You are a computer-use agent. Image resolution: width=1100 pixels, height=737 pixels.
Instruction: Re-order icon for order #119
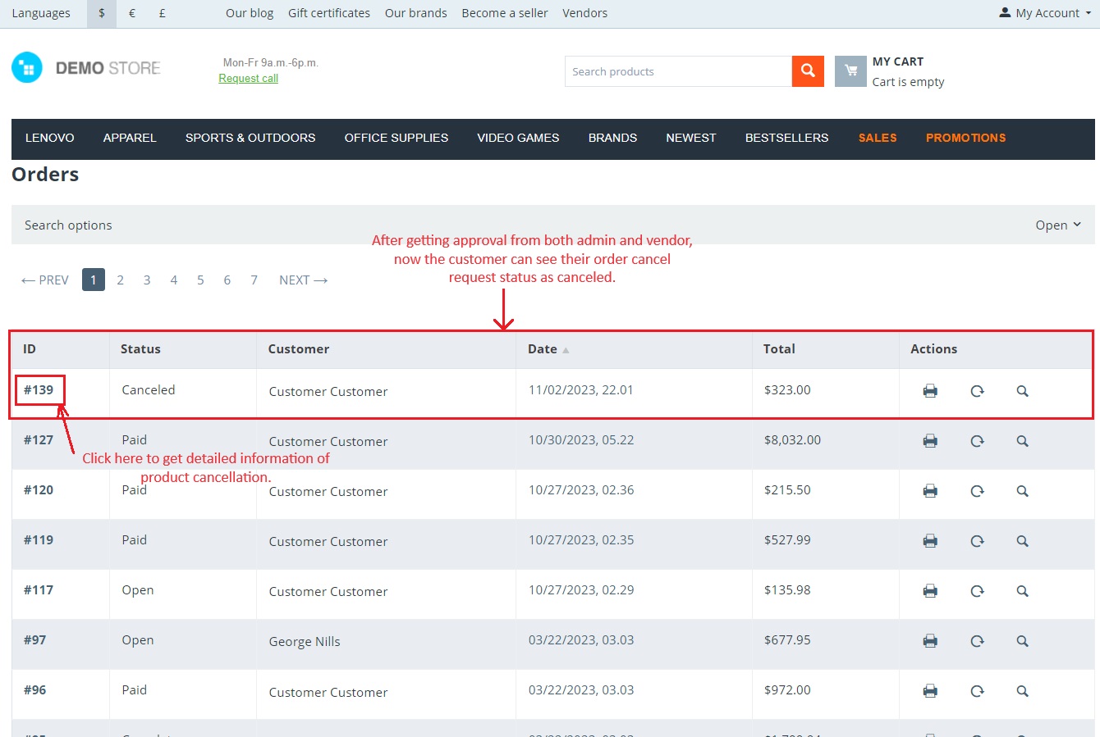coord(977,541)
